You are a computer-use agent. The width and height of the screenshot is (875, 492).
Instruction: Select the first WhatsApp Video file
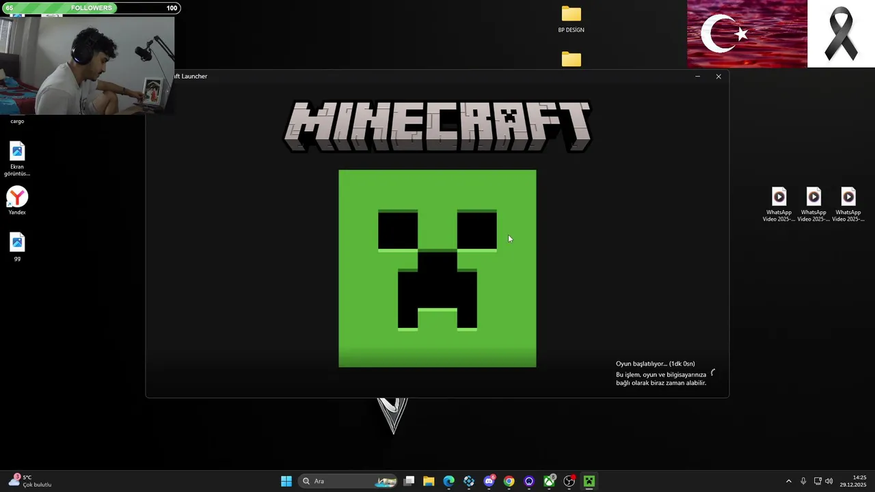click(779, 204)
